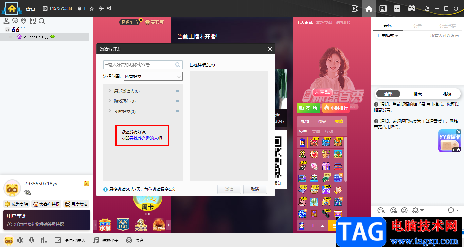Click the 充值 recharge link

click(339, 121)
